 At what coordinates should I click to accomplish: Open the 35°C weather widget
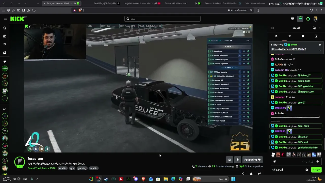click(315, 179)
